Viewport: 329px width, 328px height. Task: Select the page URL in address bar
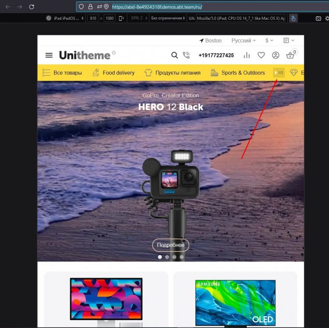click(x=157, y=7)
